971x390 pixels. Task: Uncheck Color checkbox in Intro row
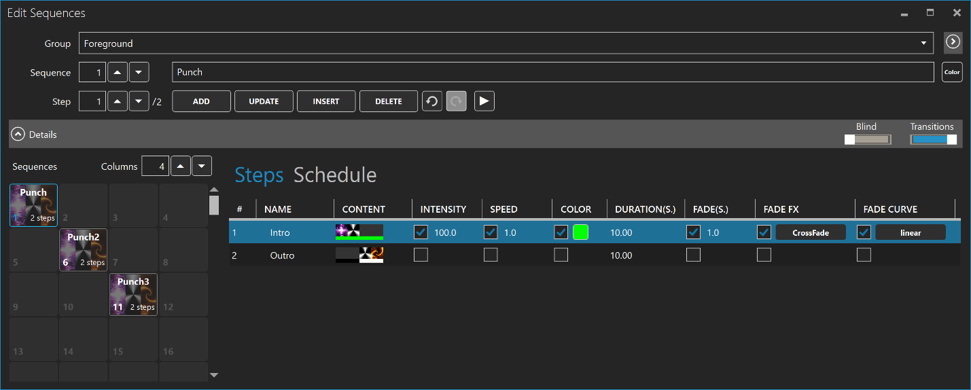pyautogui.click(x=561, y=232)
